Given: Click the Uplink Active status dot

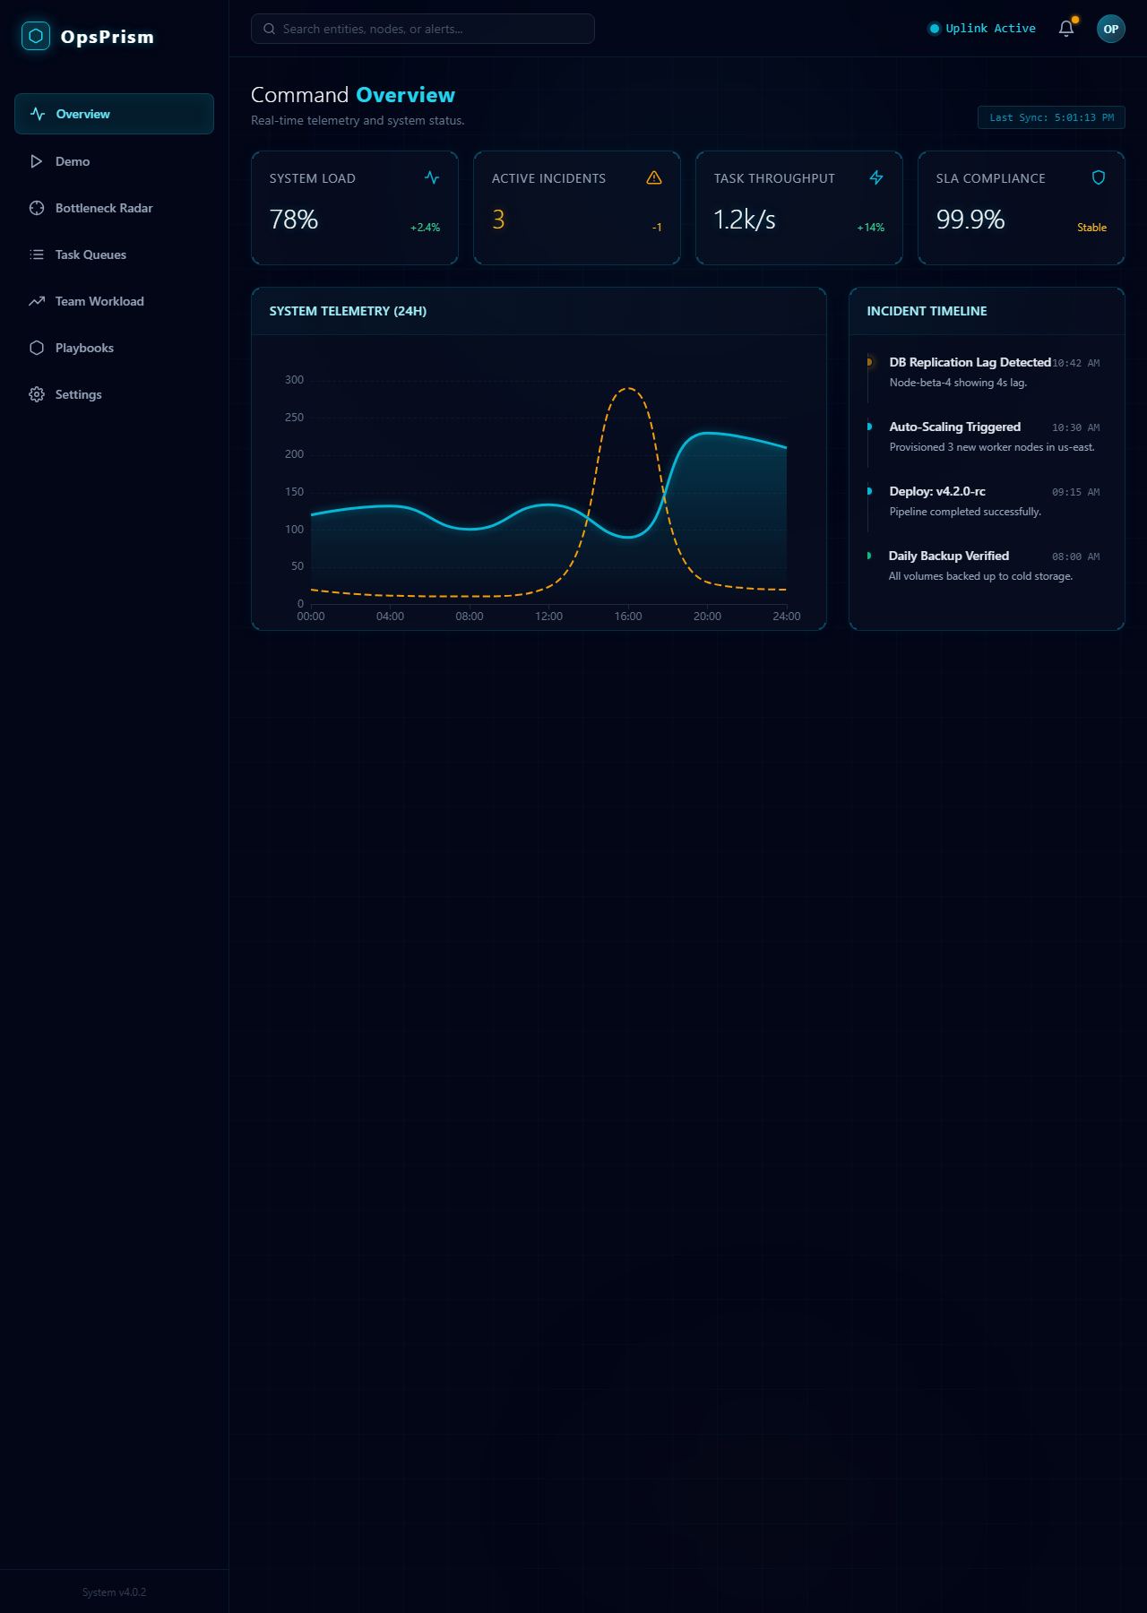Looking at the screenshot, I should point(935,29).
